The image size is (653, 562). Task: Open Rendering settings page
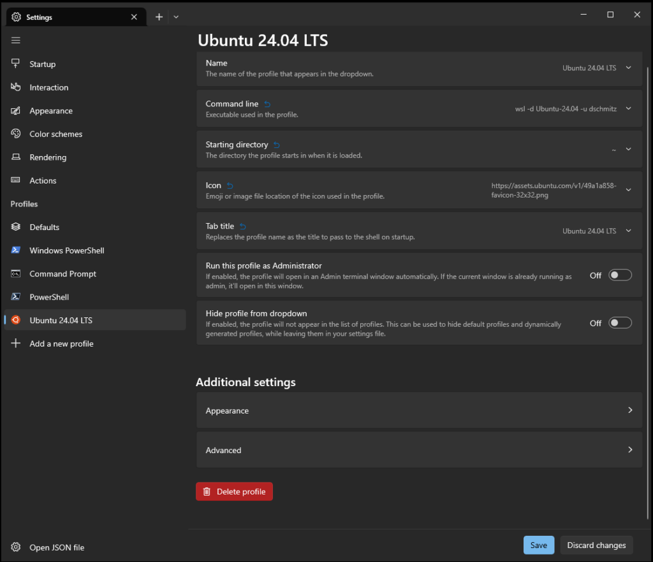point(95,157)
